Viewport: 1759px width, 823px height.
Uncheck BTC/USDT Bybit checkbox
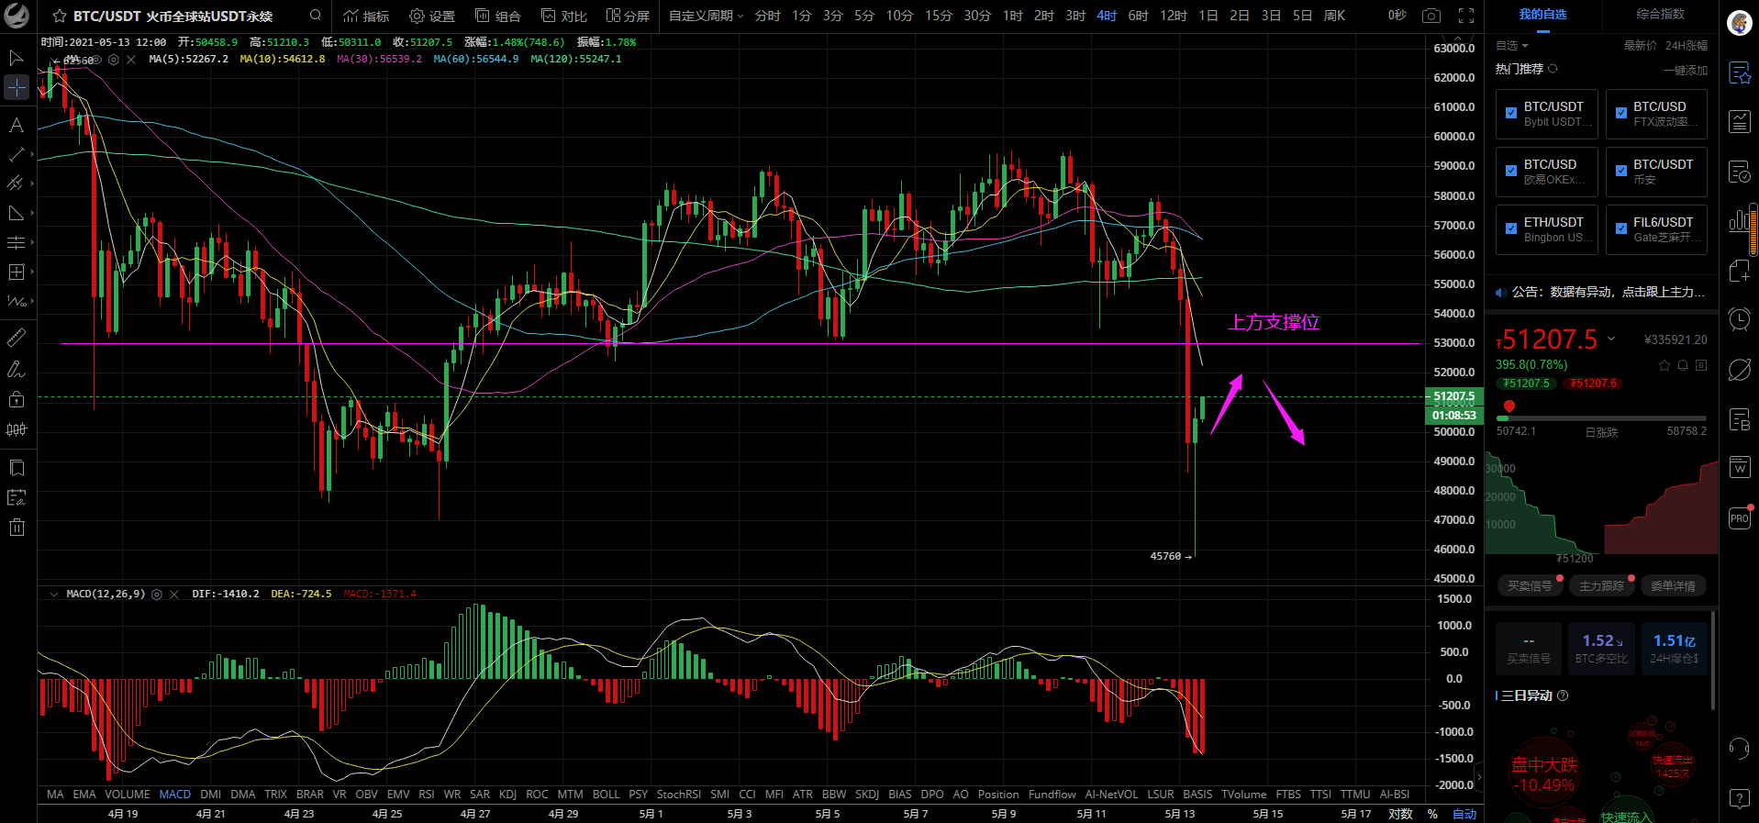1511,114
